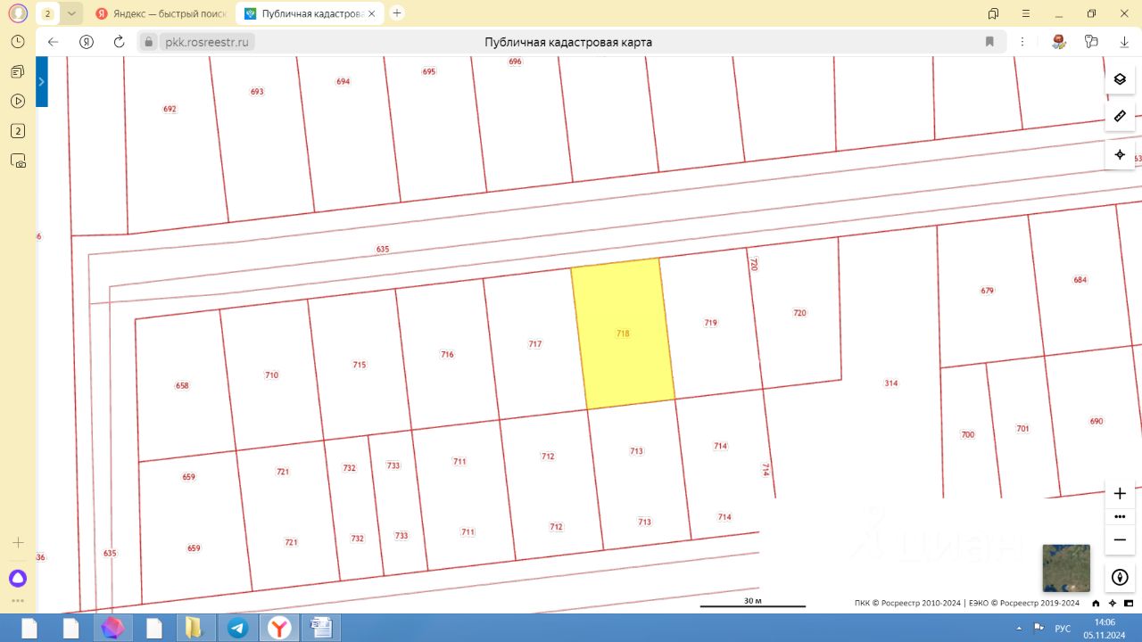Viewport: 1142px width, 642px height.
Task: Switch basemap via the satellite thumbnail
Action: pyautogui.click(x=1066, y=568)
